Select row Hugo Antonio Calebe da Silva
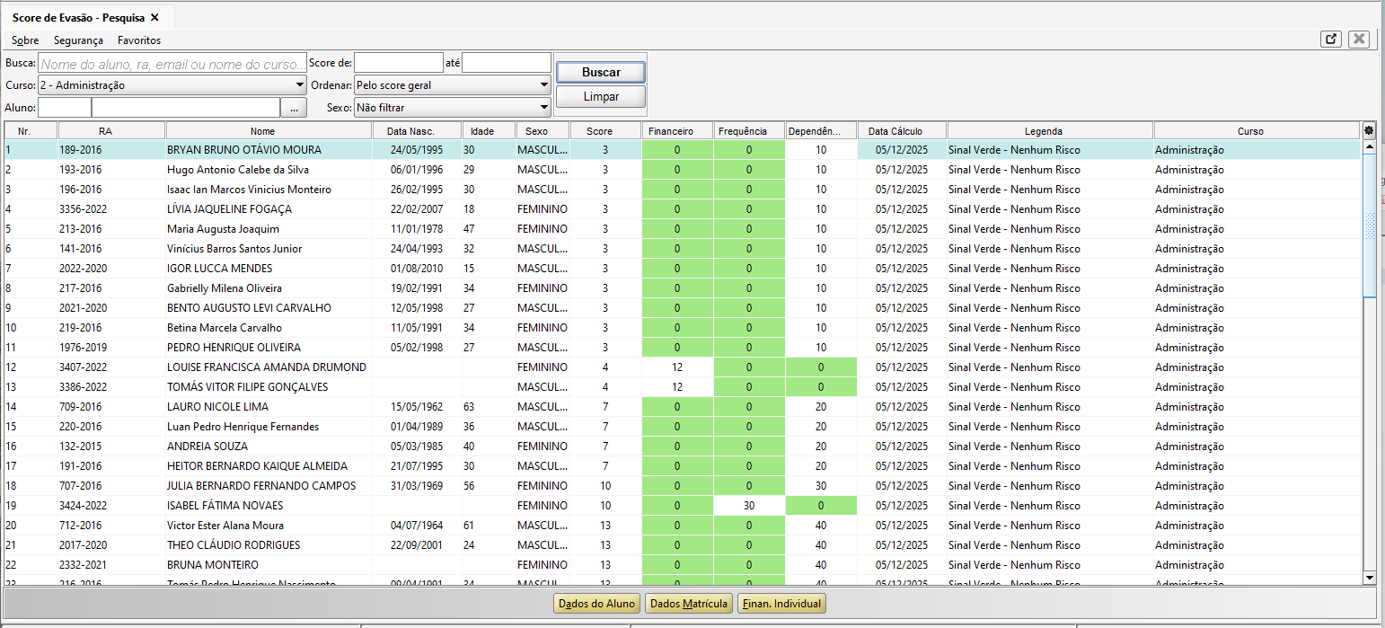1385x628 pixels. 683,170
